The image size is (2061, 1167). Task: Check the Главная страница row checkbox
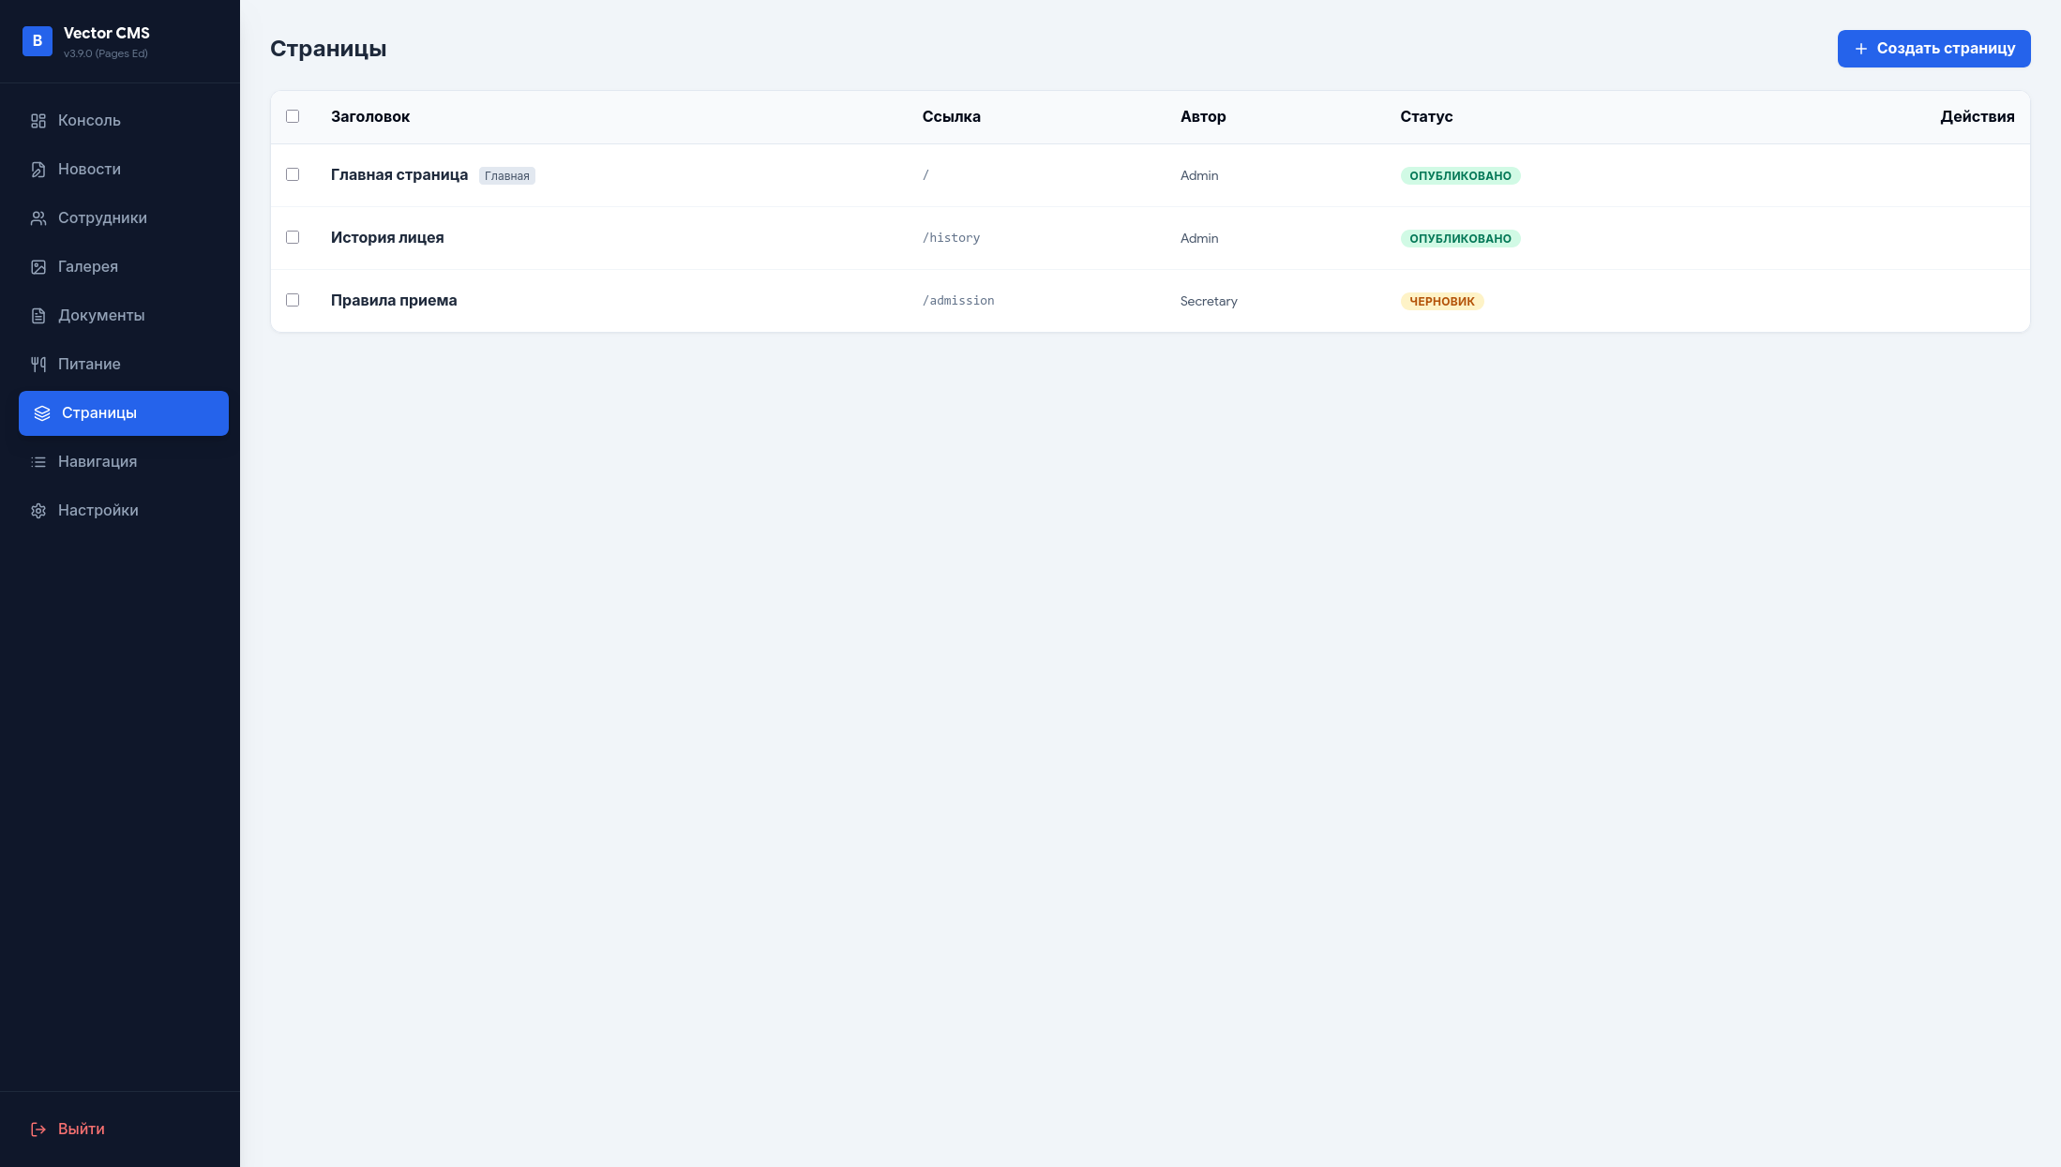pyautogui.click(x=293, y=174)
